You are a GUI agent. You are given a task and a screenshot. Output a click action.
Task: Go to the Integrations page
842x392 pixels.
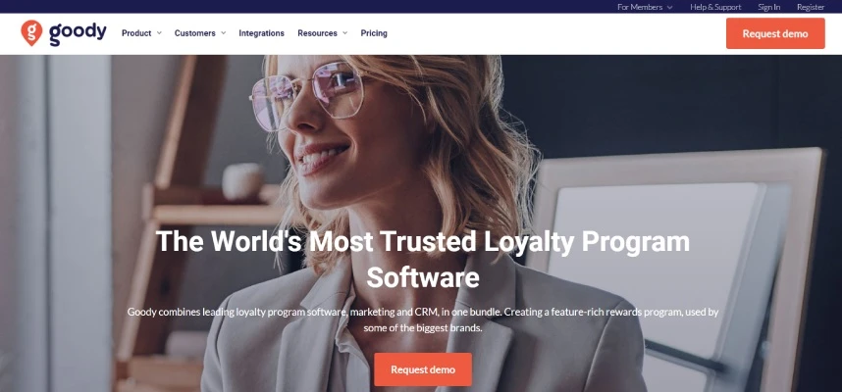[x=261, y=33]
